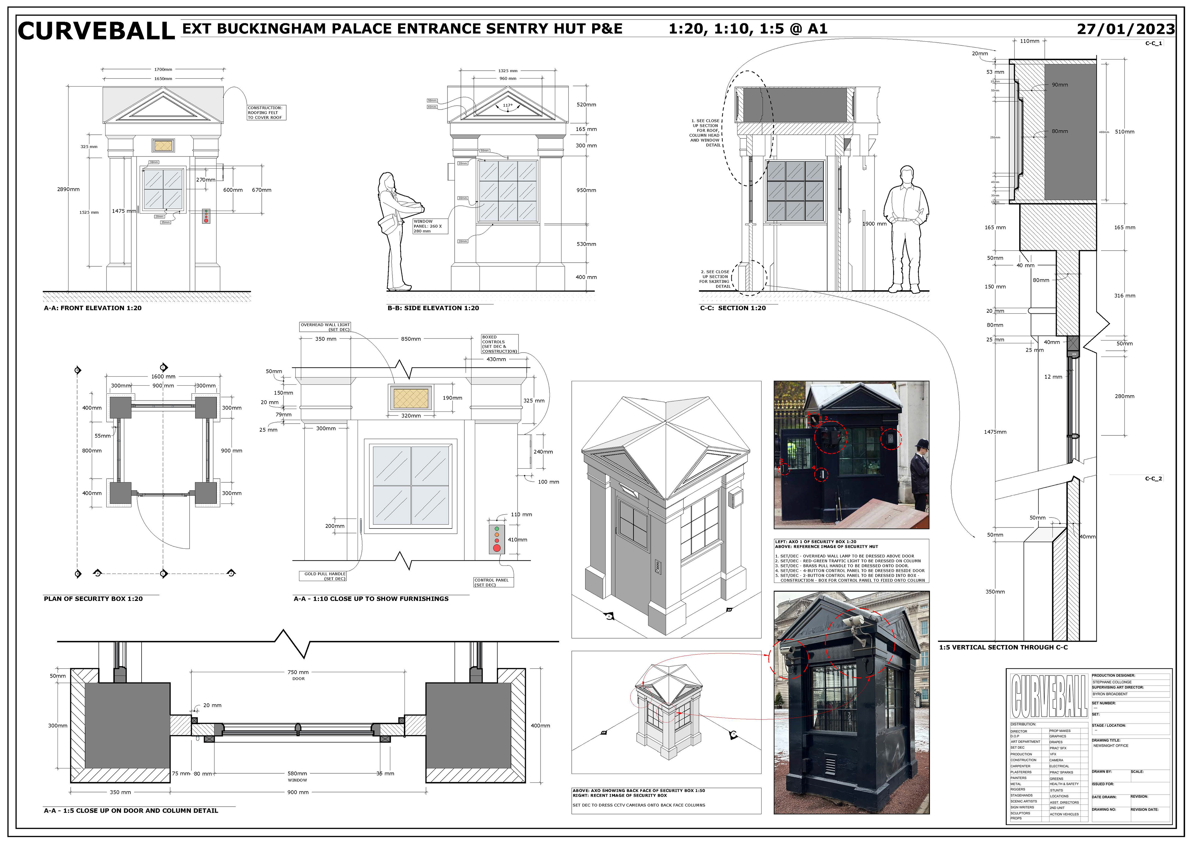1195x844 pixels.
Task: Click the '530mm' dimension on side elevation
Action: (586, 244)
